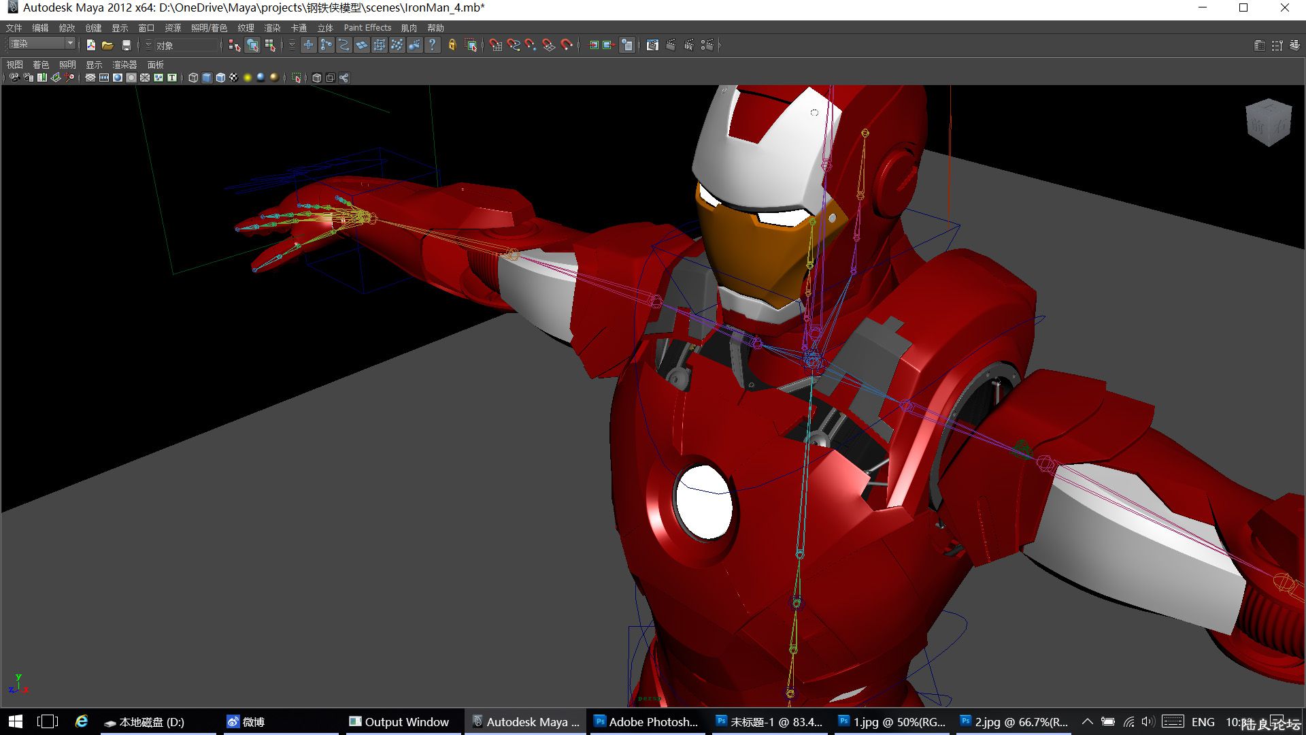Click the question mark selection mask icon

coord(433,45)
